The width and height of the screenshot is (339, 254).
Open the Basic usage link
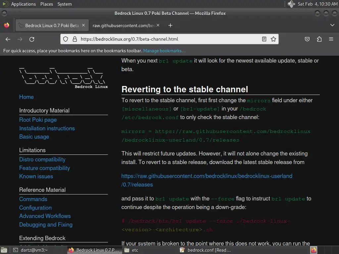(x=34, y=137)
